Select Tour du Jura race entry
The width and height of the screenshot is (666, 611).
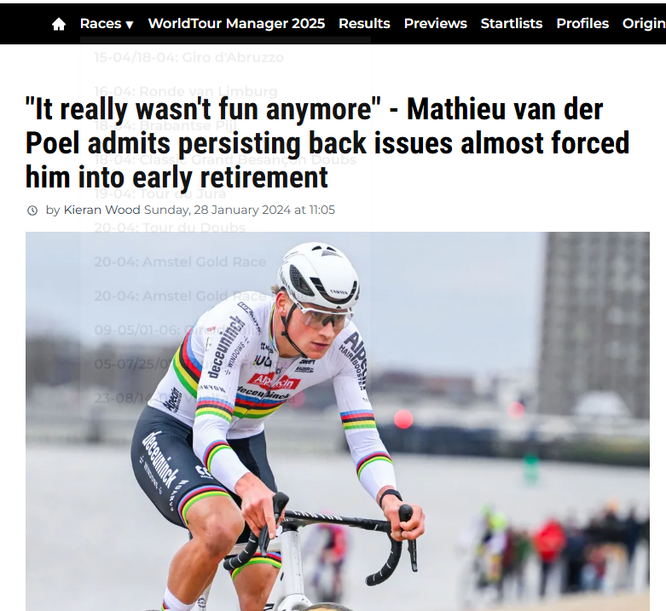pos(159,194)
